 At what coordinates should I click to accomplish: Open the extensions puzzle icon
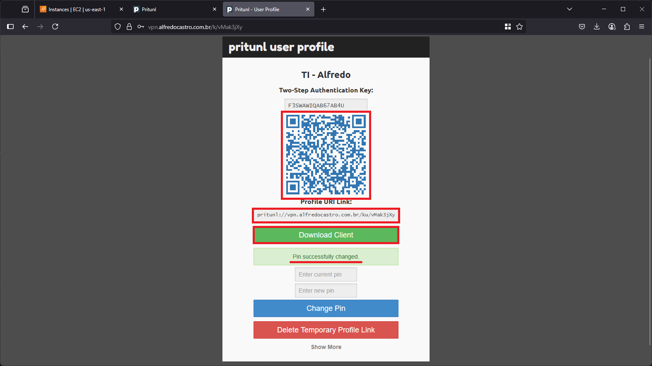click(x=627, y=27)
